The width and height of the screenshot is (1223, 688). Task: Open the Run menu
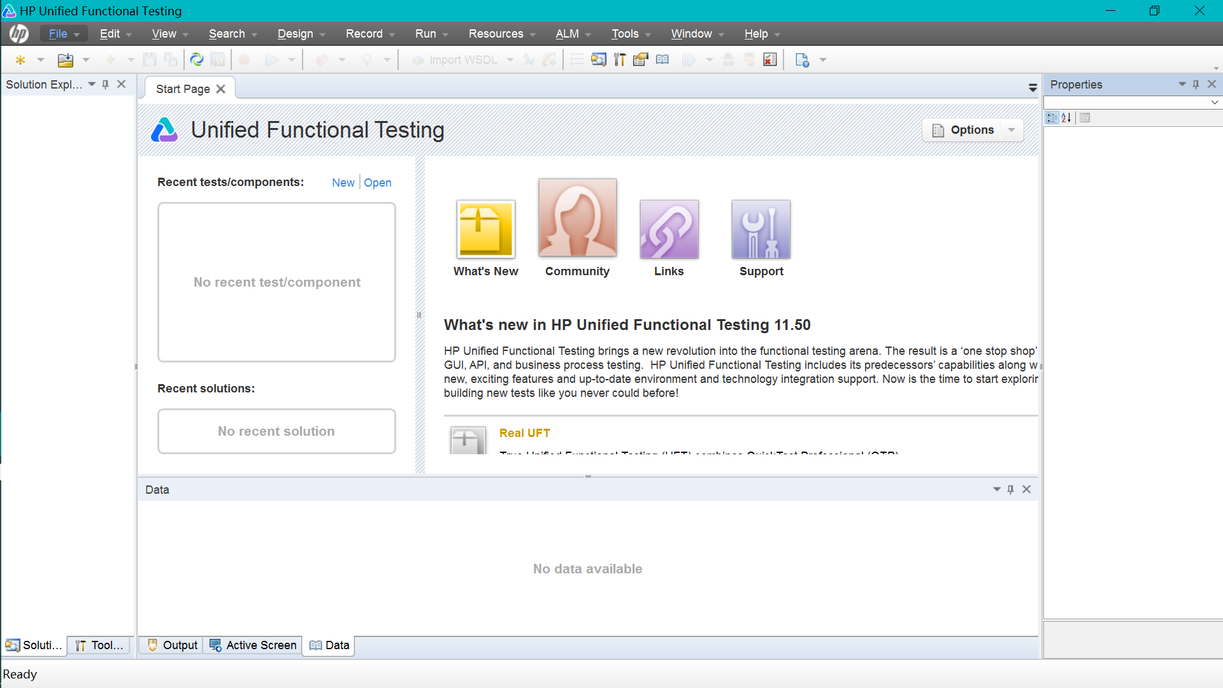431,34
